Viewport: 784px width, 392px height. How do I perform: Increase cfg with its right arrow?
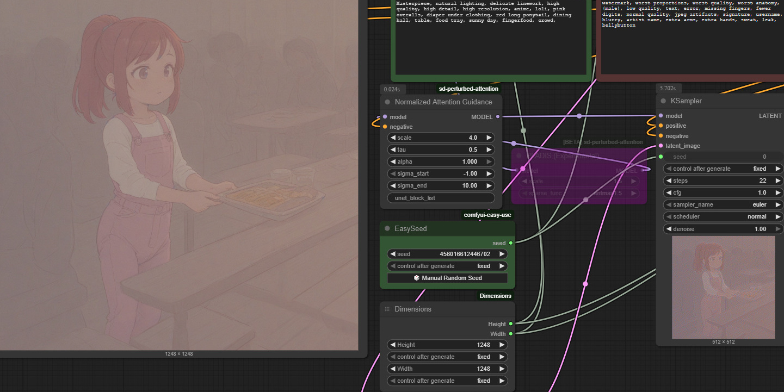[x=777, y=192]
